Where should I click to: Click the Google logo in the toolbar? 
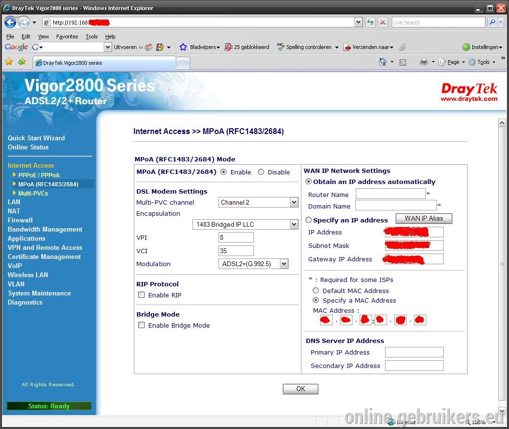16,47
